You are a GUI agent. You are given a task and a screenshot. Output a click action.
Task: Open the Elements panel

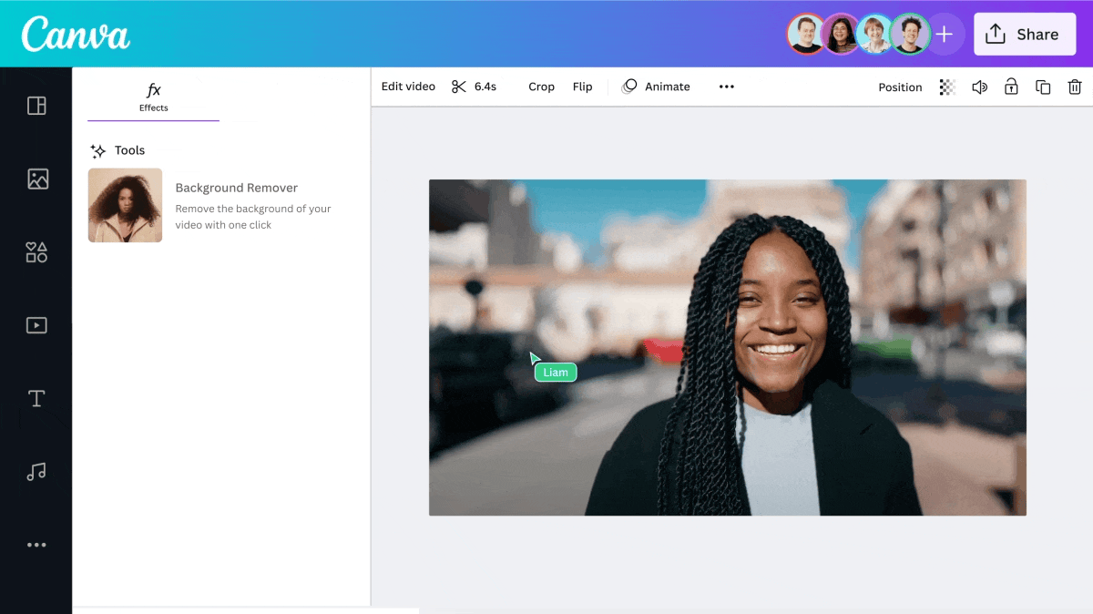point(36,251)
